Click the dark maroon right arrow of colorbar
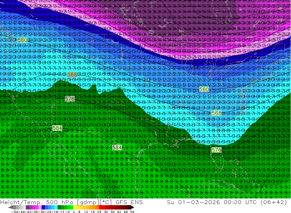This screenshot has width=291, height=213. tap(132, 207)
